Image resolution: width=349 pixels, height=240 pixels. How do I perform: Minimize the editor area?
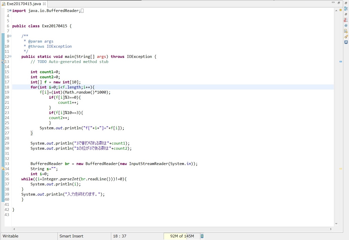(x=333, y=3)
